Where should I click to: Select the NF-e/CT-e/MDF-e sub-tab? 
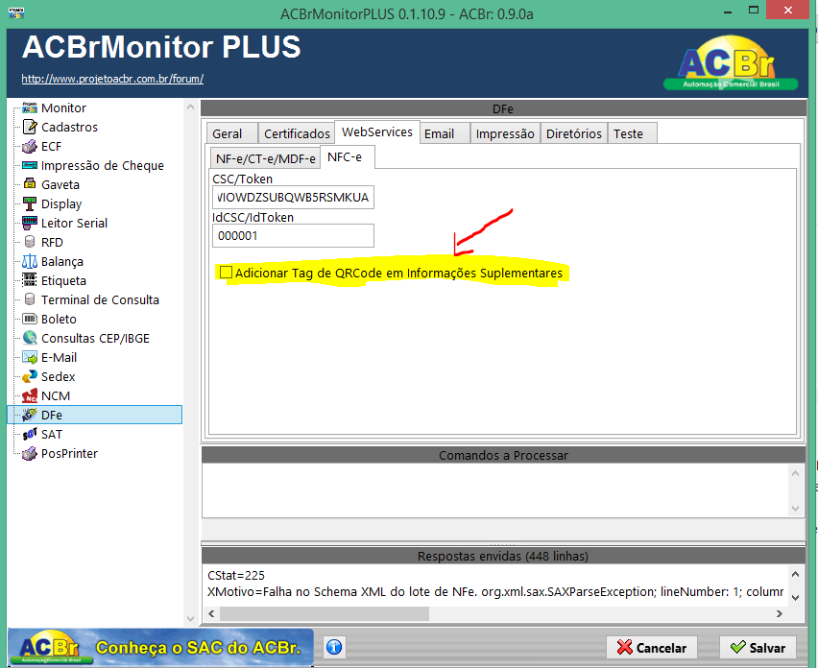pos(266,158)
